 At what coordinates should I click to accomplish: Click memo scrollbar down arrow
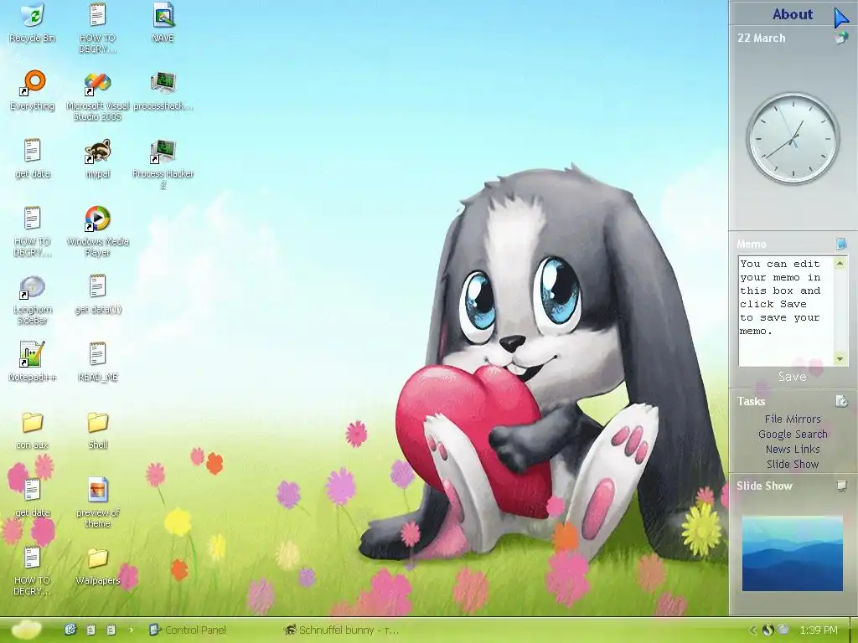[840, 359]
